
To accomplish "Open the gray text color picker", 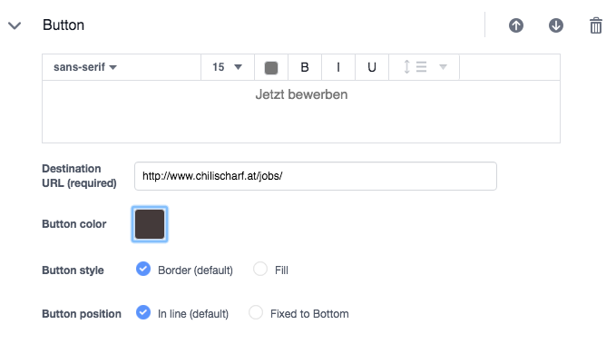I will (271, 68).
